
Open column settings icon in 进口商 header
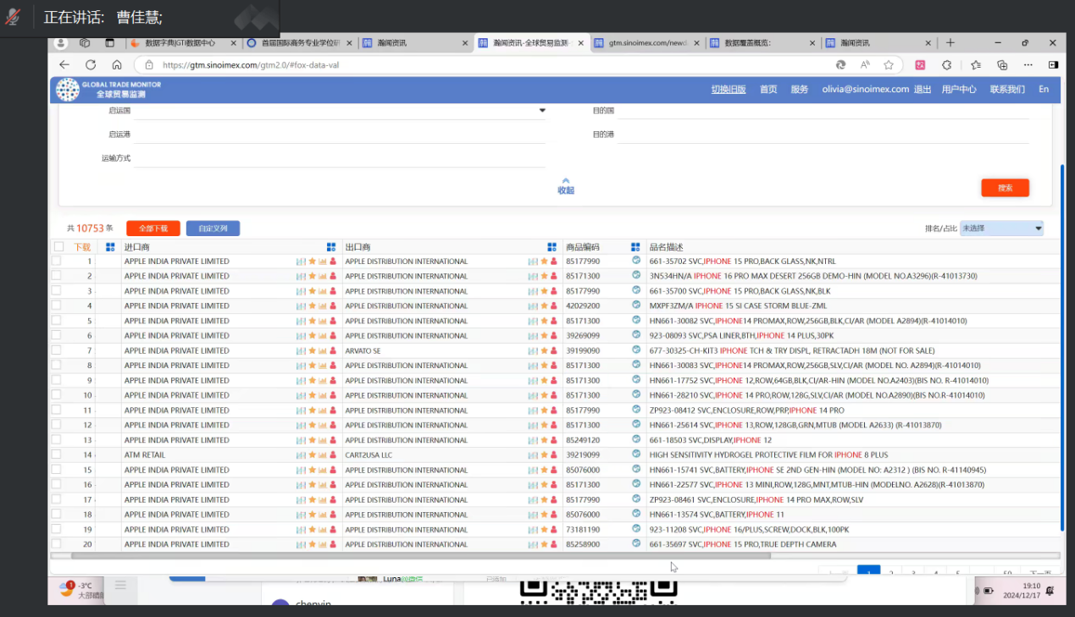pos(331,247)
